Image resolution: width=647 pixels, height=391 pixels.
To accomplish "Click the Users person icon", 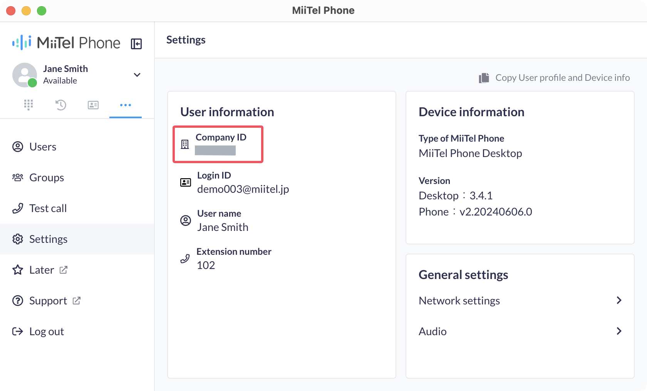I will (x=18, y=147).
